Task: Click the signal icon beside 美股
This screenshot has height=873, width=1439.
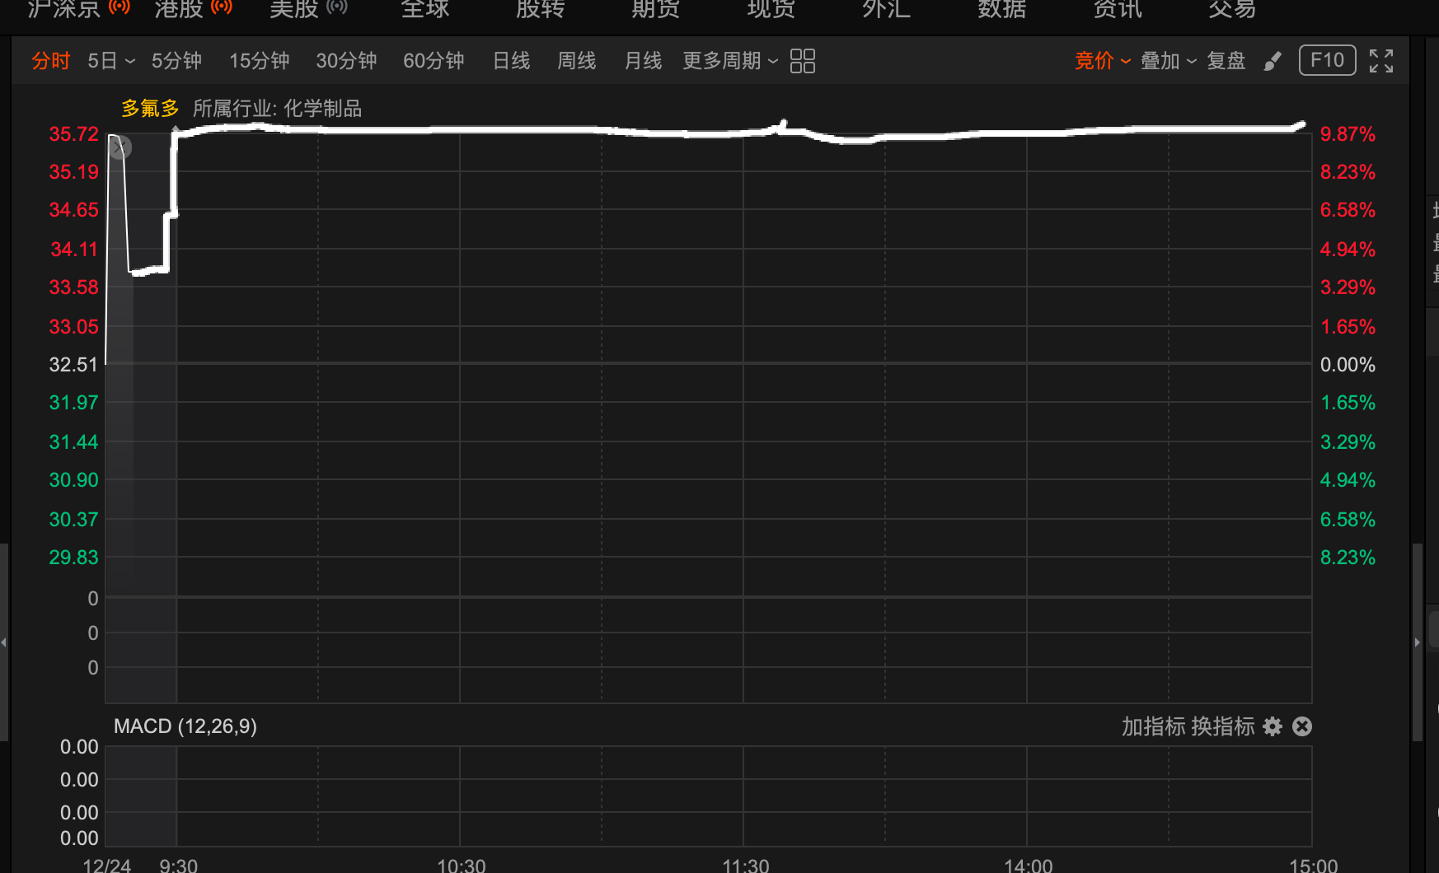Action: click(337, 7)
